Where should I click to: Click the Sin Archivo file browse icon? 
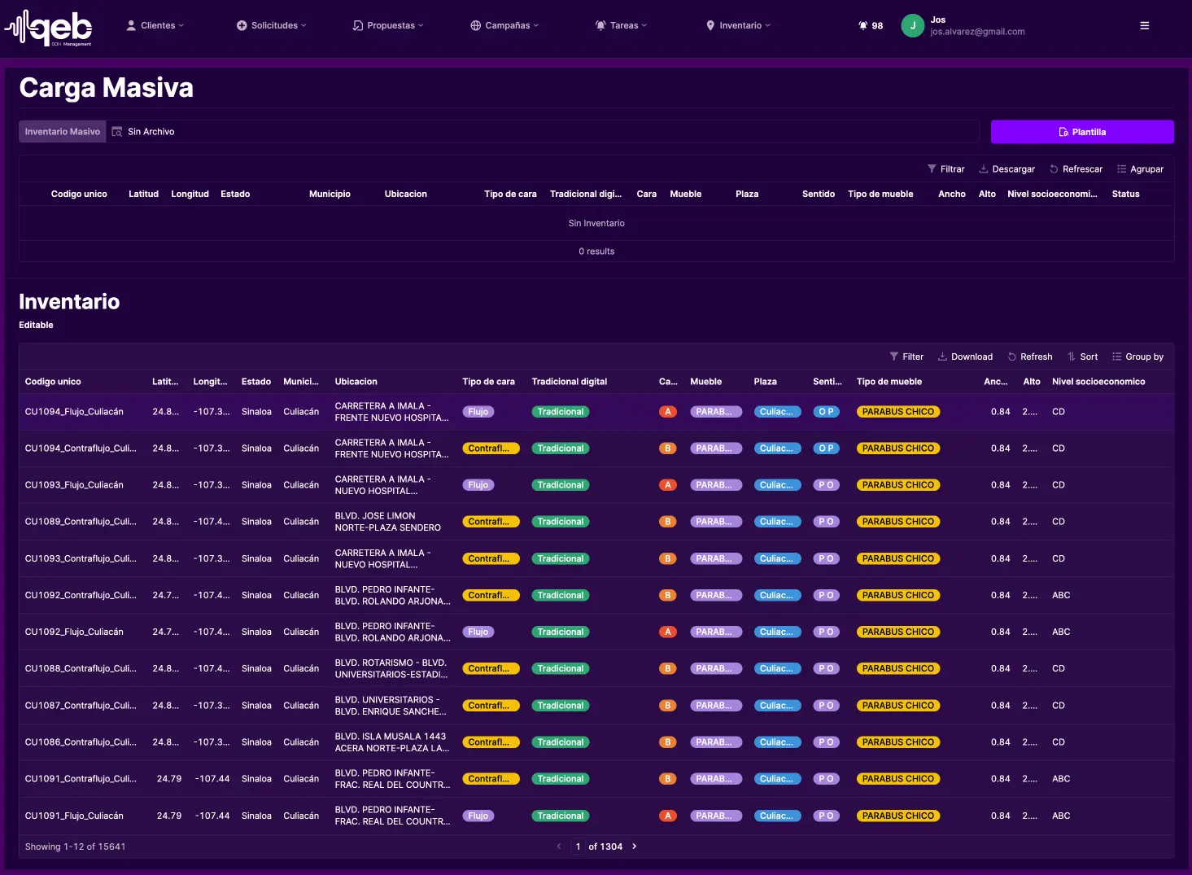[117, 132]
